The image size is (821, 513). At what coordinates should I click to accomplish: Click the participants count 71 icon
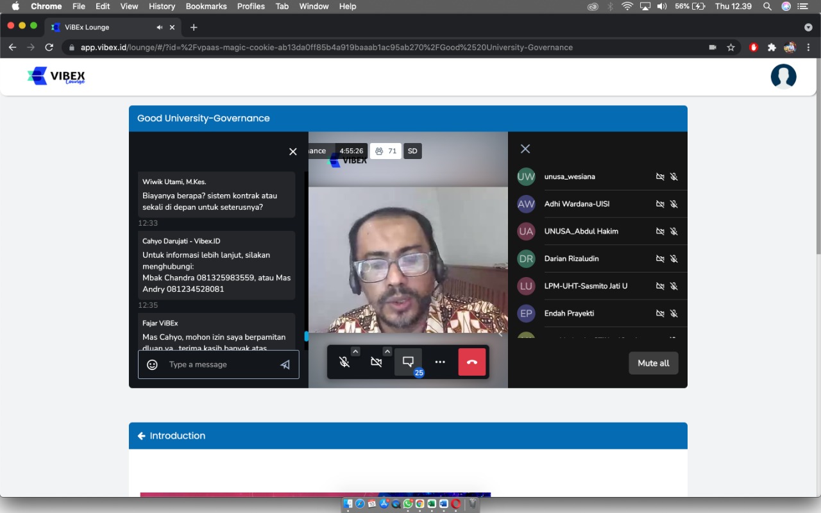385,151
